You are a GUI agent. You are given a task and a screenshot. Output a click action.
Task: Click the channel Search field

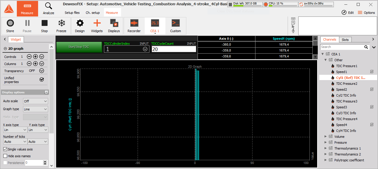point(342,47)
